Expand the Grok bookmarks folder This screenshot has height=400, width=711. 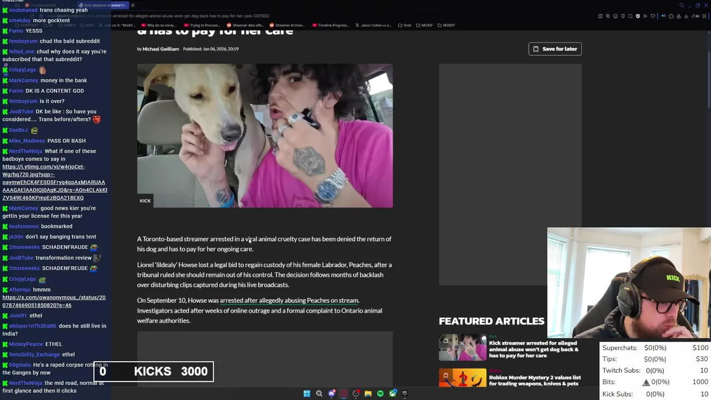405,25
